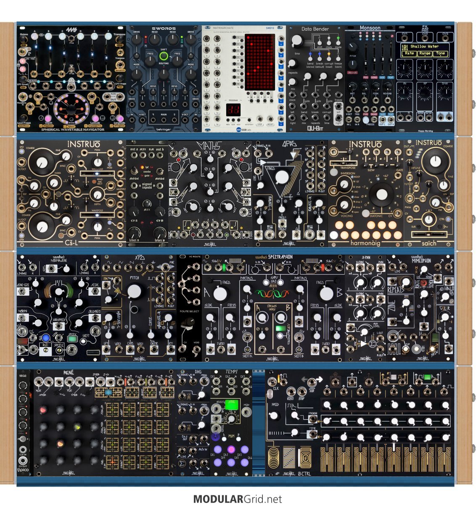Click the large FREQ knob on QPAS
The image size is (476, 508).
tap(282, 178)
